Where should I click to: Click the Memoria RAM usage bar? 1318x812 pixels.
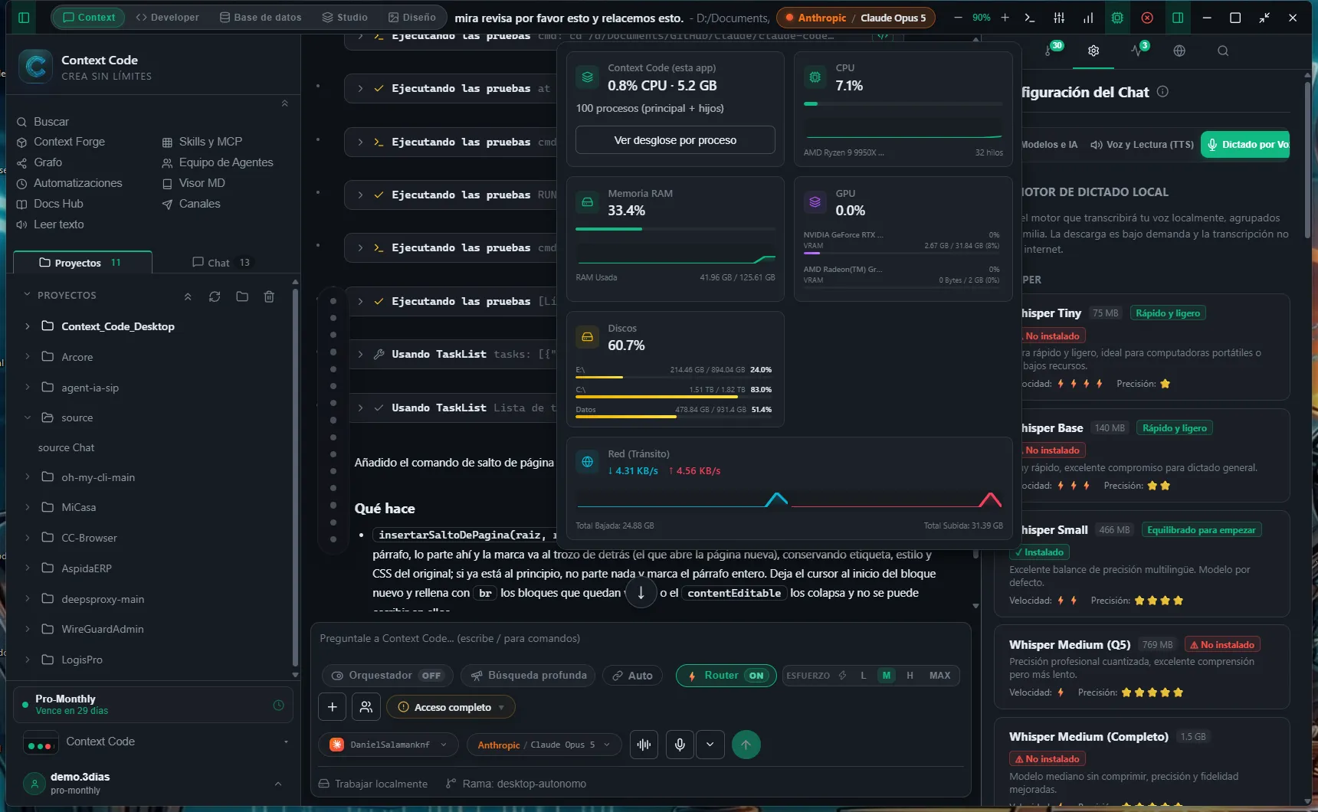[x=675, y=228]
